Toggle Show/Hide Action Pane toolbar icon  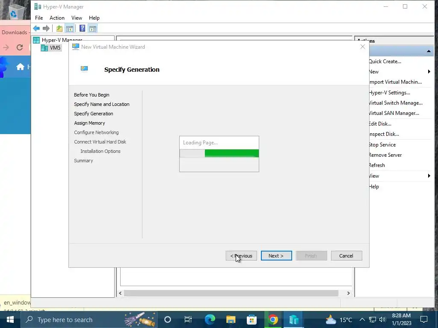(x=93, y=28)
